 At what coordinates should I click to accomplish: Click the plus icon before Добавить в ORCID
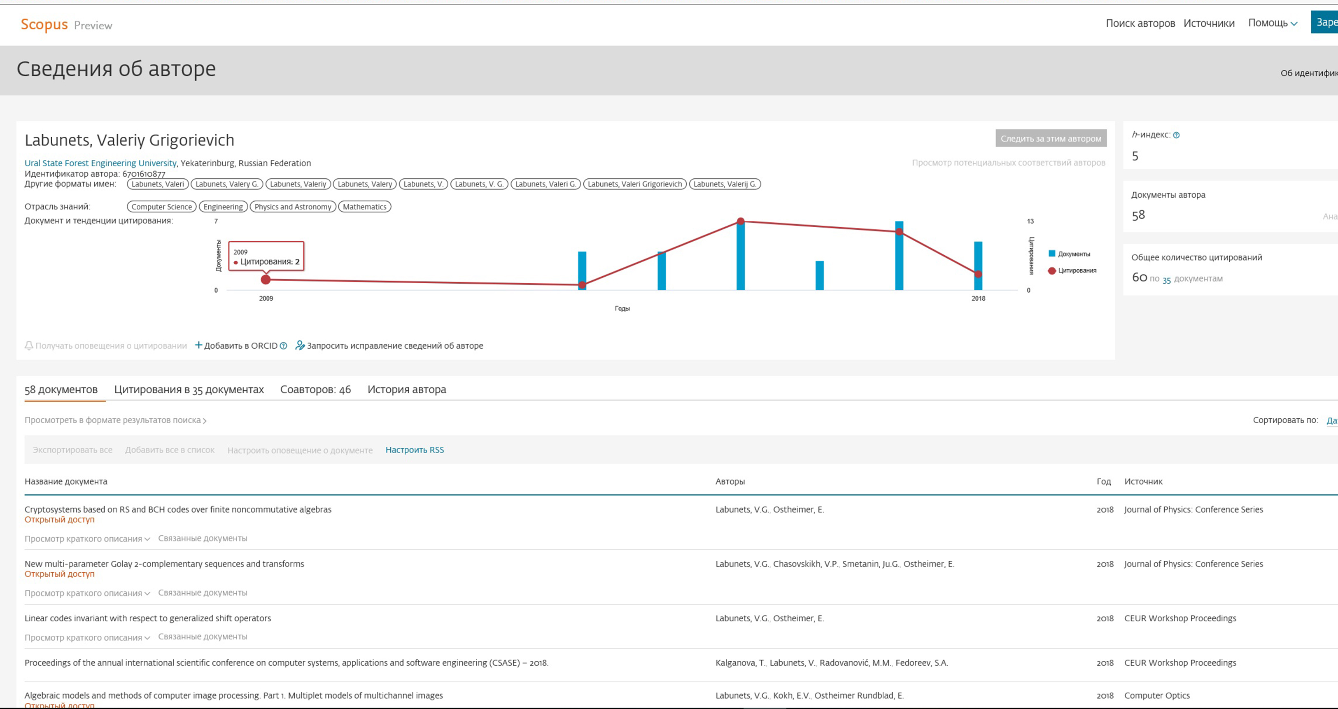(198, 345)
